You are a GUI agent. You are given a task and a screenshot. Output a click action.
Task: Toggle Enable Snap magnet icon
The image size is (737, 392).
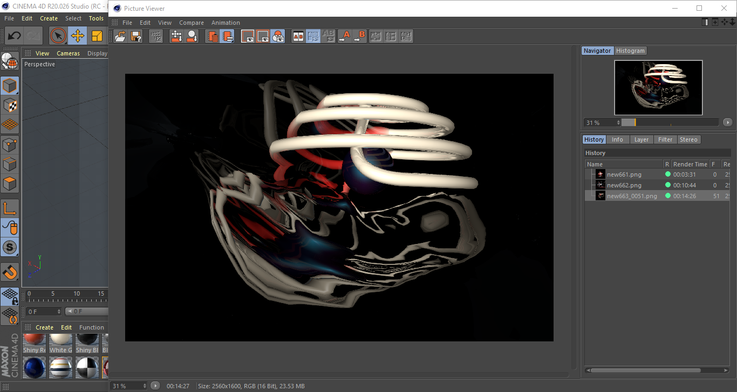tap(10, 272)
